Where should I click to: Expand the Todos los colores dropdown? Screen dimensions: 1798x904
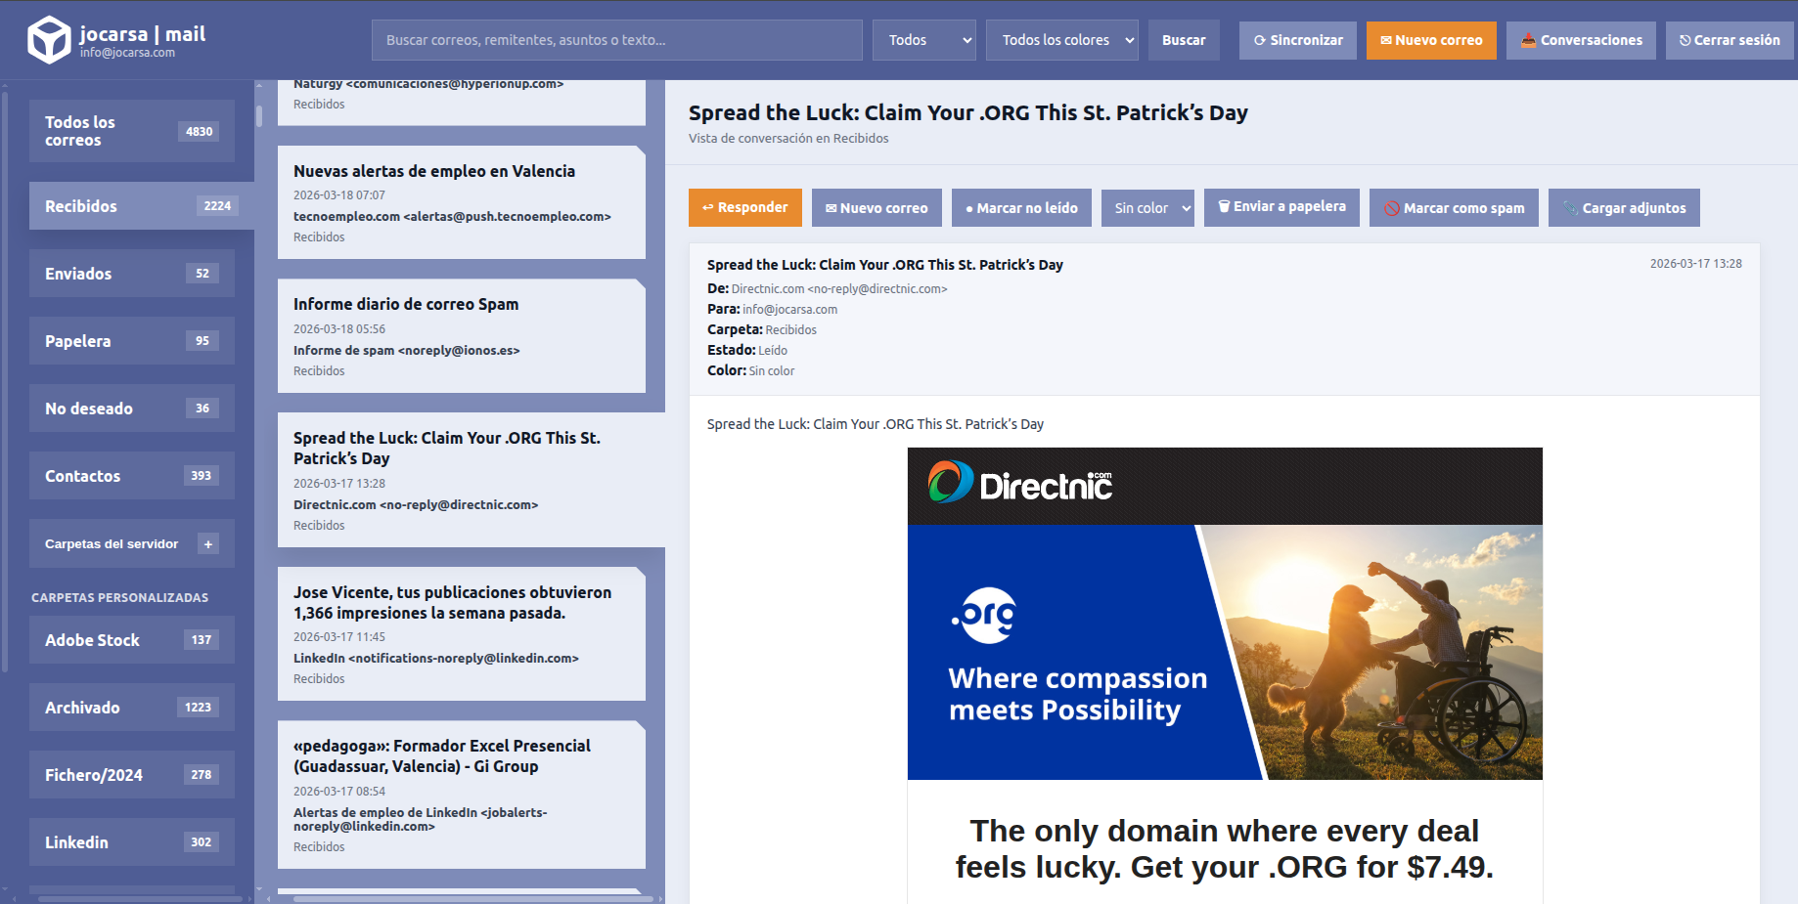coord(1061,40)
